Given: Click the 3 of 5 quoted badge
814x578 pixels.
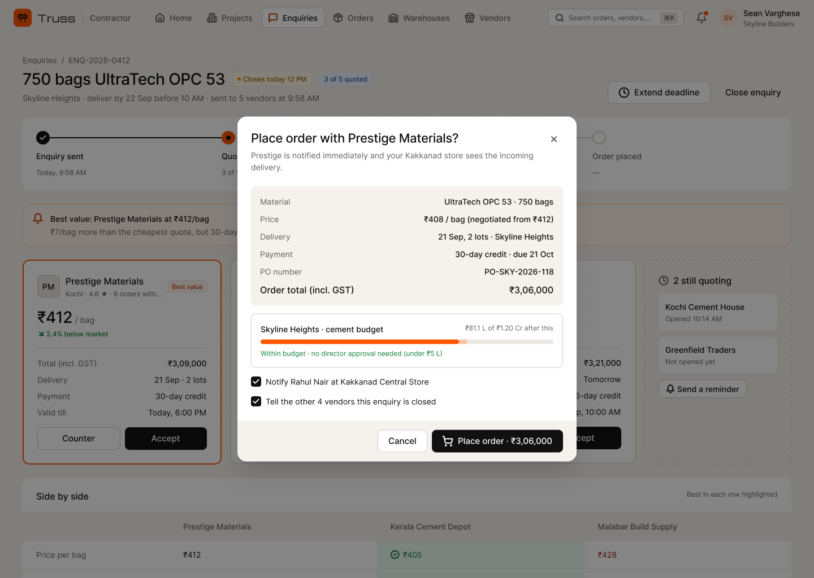Looking at the screenshot, I should click(345, 79).
